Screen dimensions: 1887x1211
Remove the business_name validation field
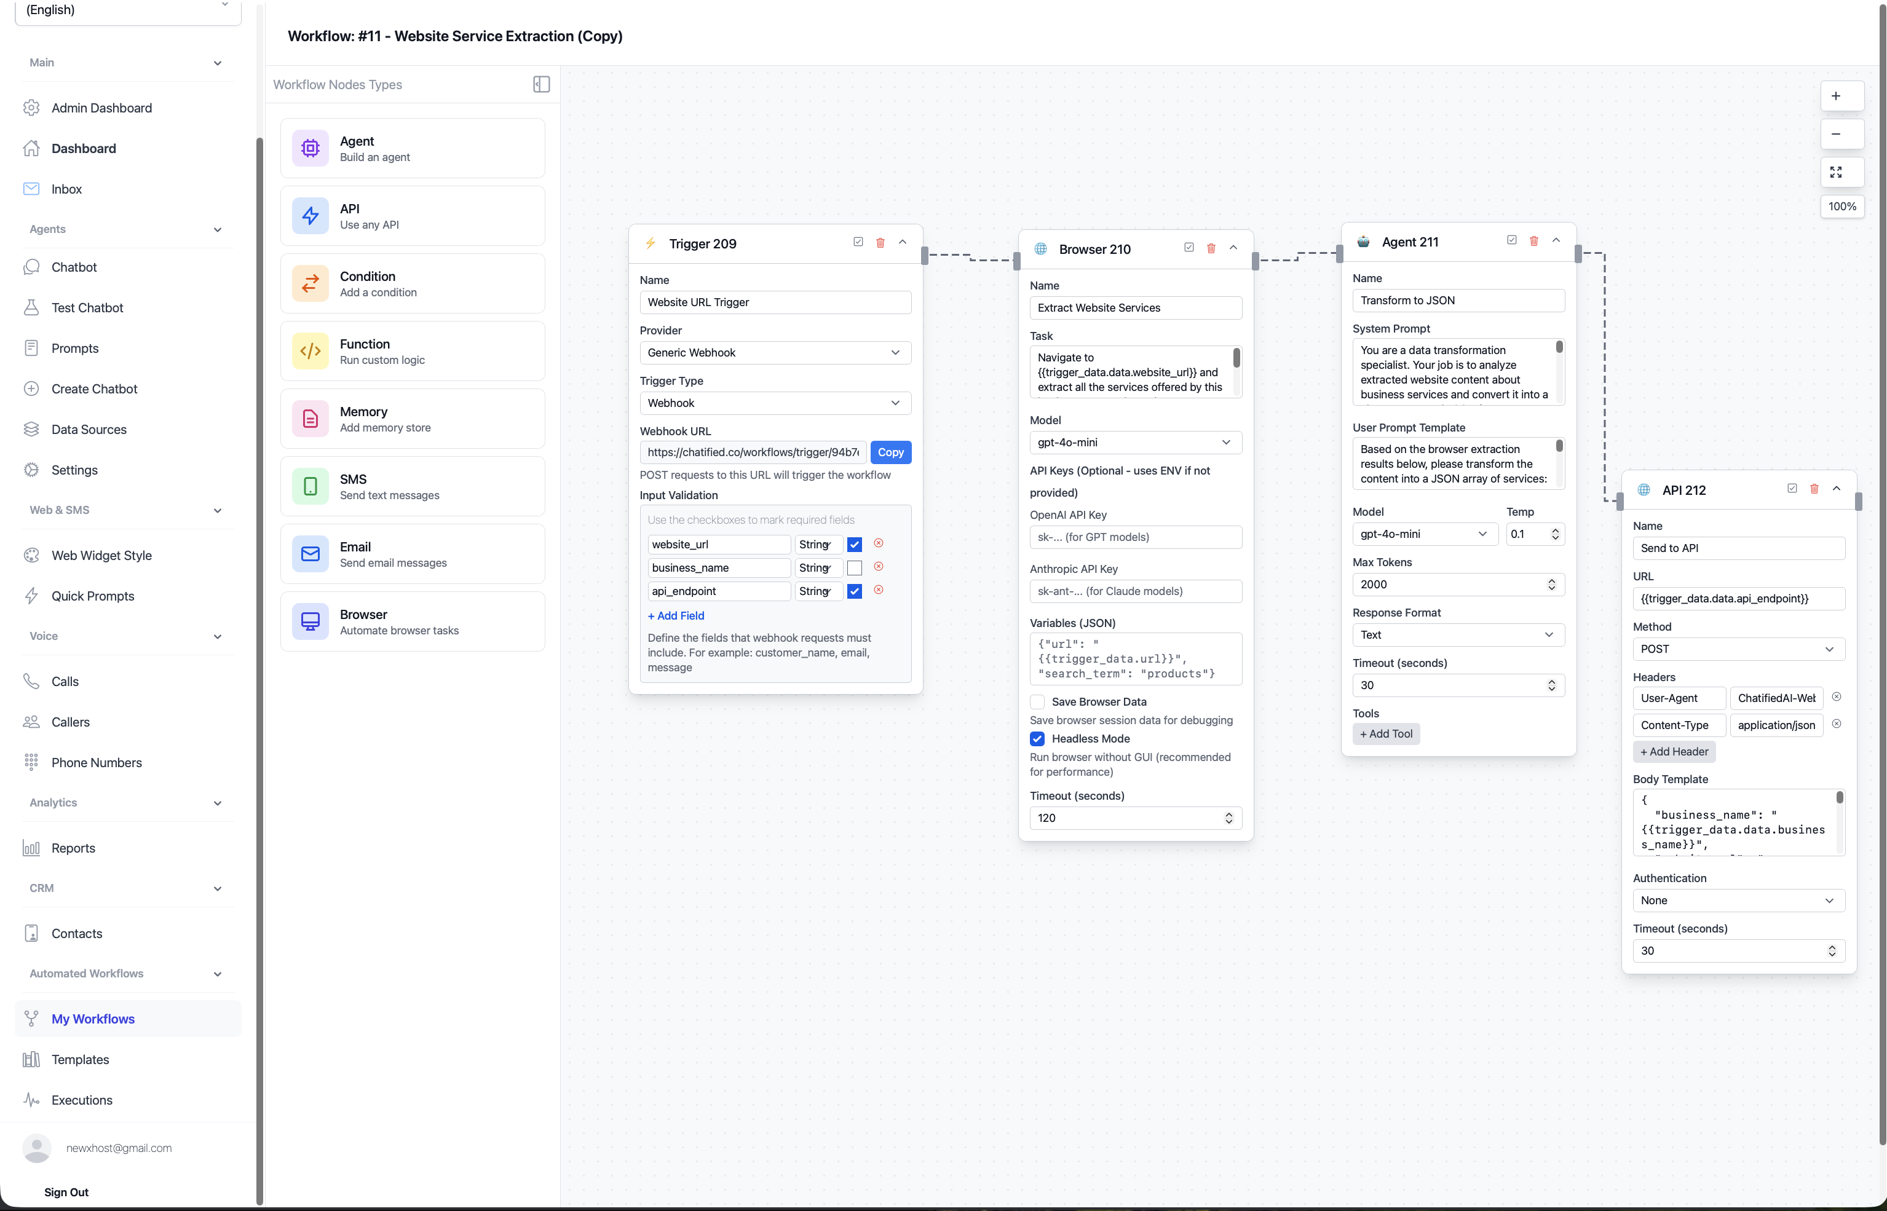[x=879, y=567]
